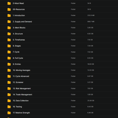Screen dimensions: 118x118
Task: Select the name '16. Testing'
Action: (17, 107)
